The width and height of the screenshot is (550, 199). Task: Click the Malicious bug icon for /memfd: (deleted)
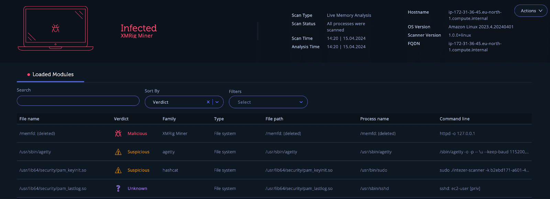pos(118,134)
